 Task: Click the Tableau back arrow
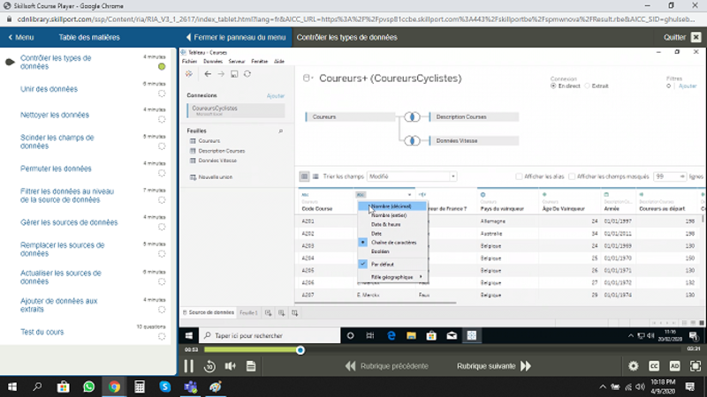pos(208,74)
